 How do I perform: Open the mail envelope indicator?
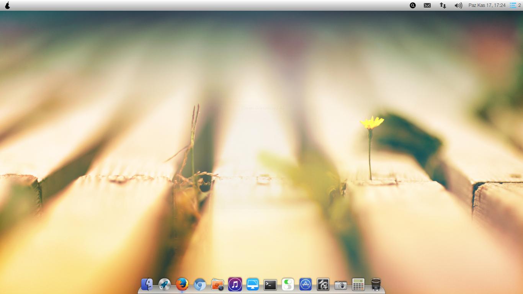(427, 5)
